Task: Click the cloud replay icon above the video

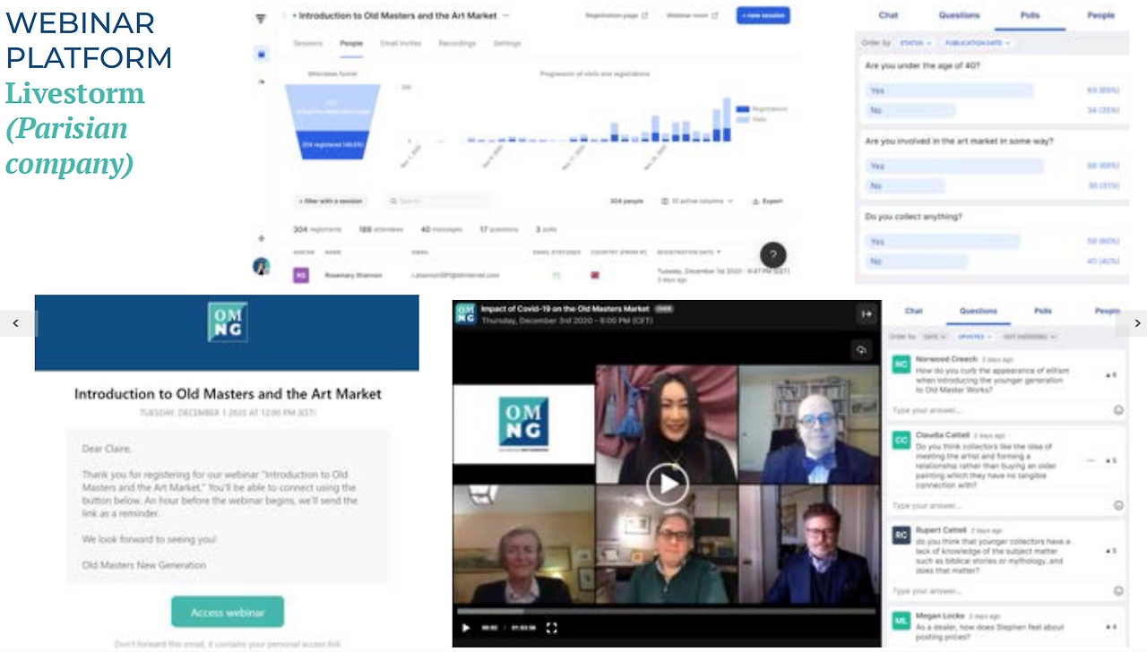Action: coord(861,350)
